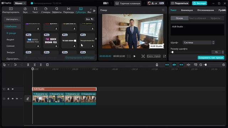The image size is (228, 128).
Task: Open the user account profile
Action: point(156,3)
